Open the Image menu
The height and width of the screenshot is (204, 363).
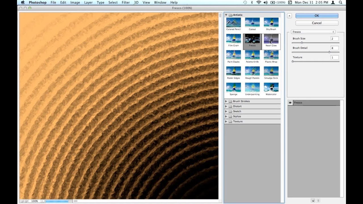75,3
